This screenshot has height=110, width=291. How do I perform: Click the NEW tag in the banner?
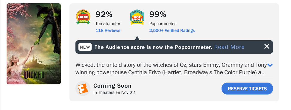pyautogui.click(x=85, y=47)
